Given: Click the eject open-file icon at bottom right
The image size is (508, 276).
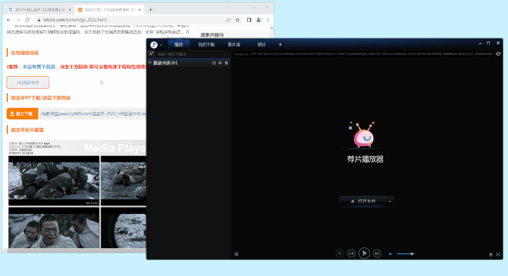Looking at the screenshot, I should click(491, 254).
